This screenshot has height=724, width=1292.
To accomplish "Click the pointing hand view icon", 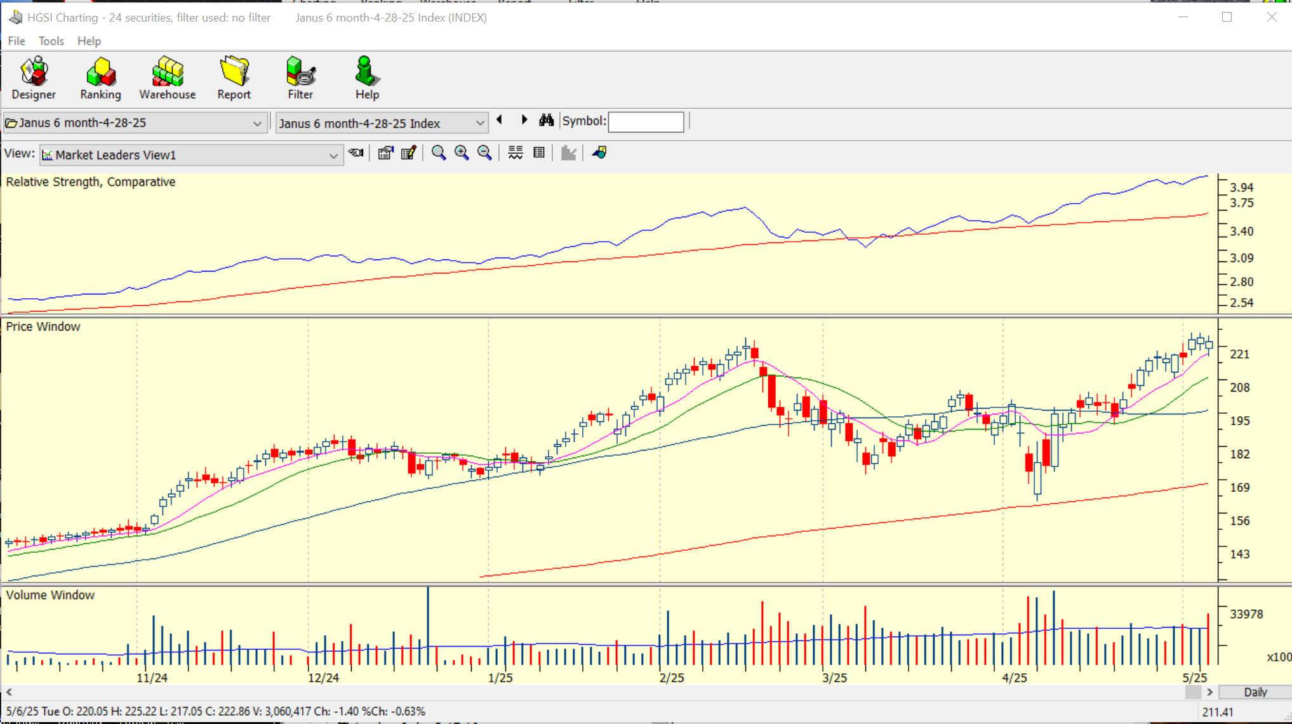I will (356, 153).
